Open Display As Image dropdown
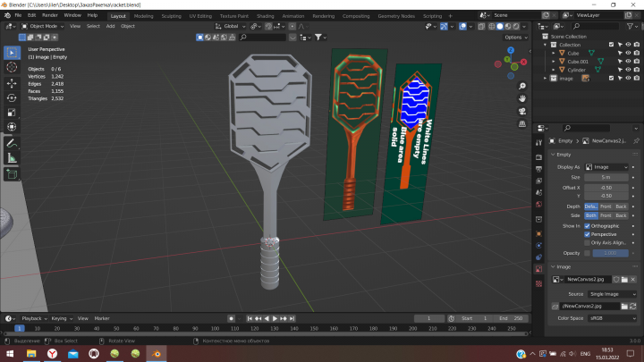The height and width of the screenshot is (362, 644). tap(606, 167)
